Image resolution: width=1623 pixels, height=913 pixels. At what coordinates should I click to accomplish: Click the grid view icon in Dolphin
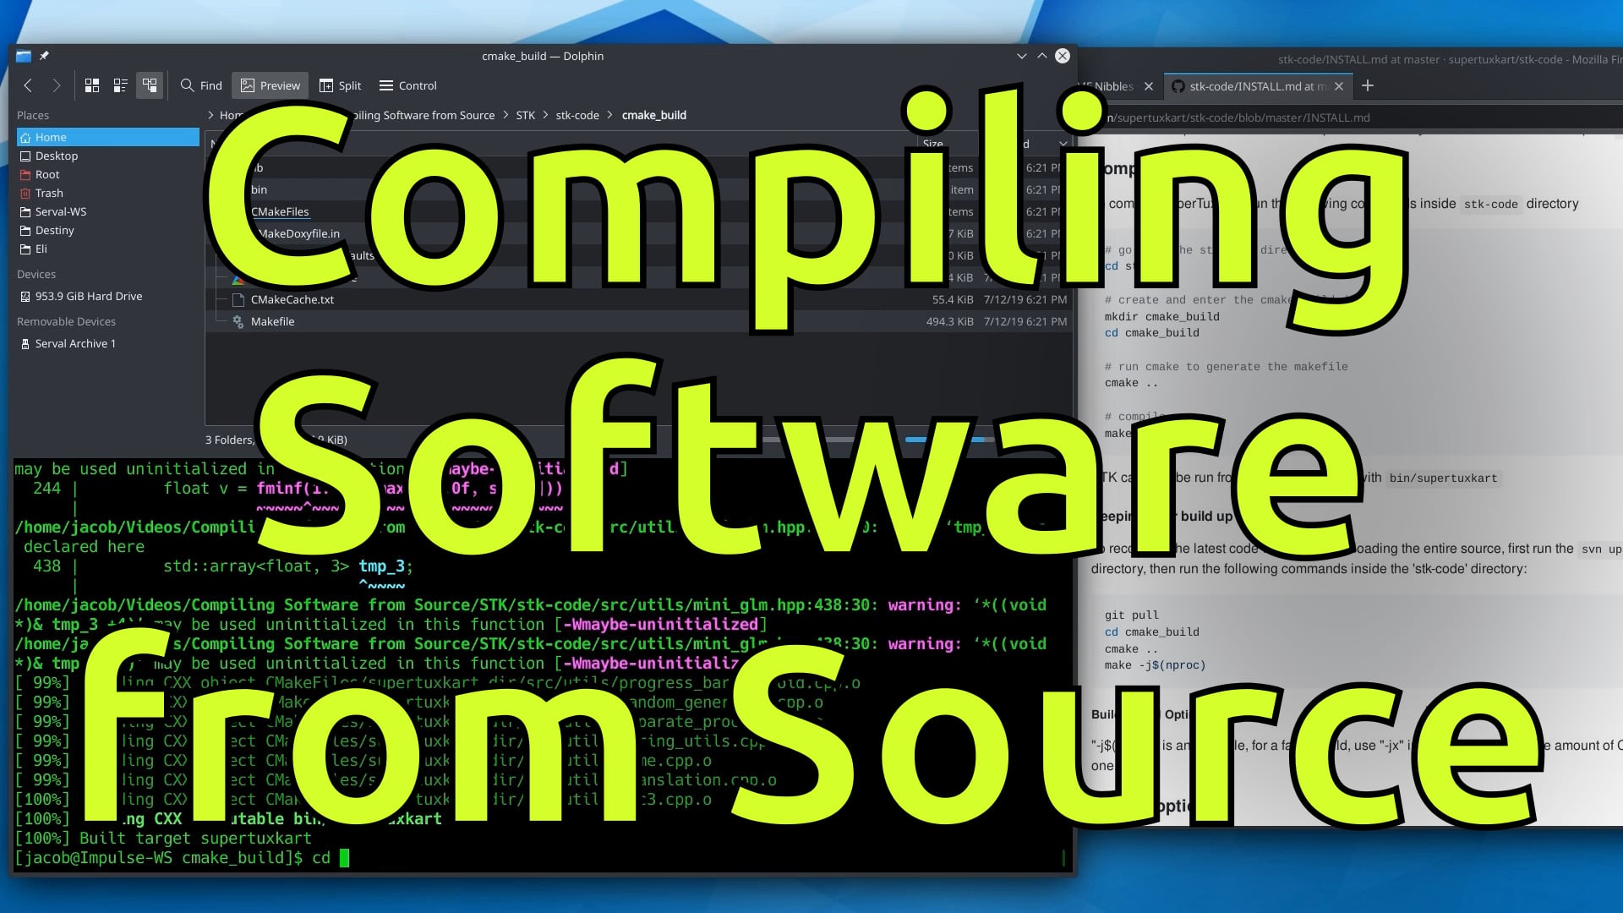[91, 85]
